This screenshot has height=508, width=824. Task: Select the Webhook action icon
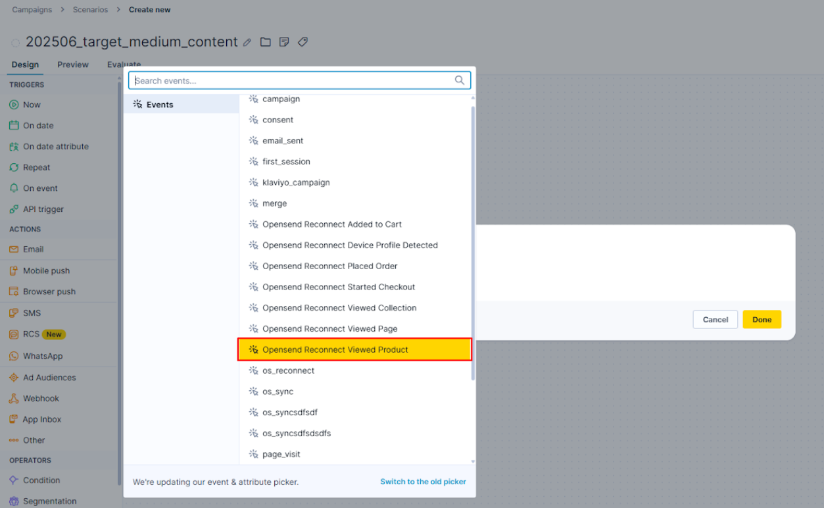pos(13,399)
